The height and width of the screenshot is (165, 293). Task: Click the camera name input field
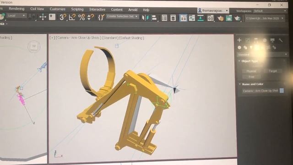tap(260, 91)
